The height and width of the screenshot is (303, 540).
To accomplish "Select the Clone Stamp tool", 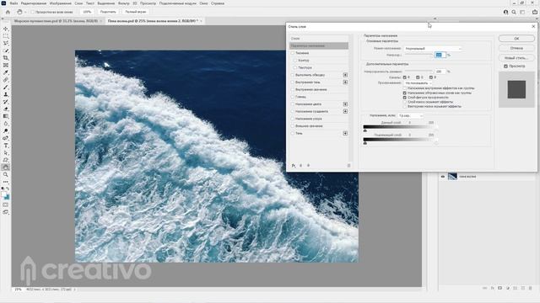I will click(6, 94).
